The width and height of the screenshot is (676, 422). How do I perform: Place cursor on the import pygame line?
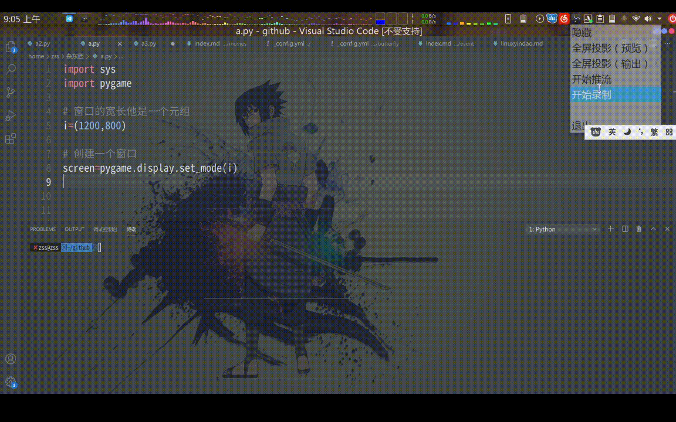click(x=97, y=83)
